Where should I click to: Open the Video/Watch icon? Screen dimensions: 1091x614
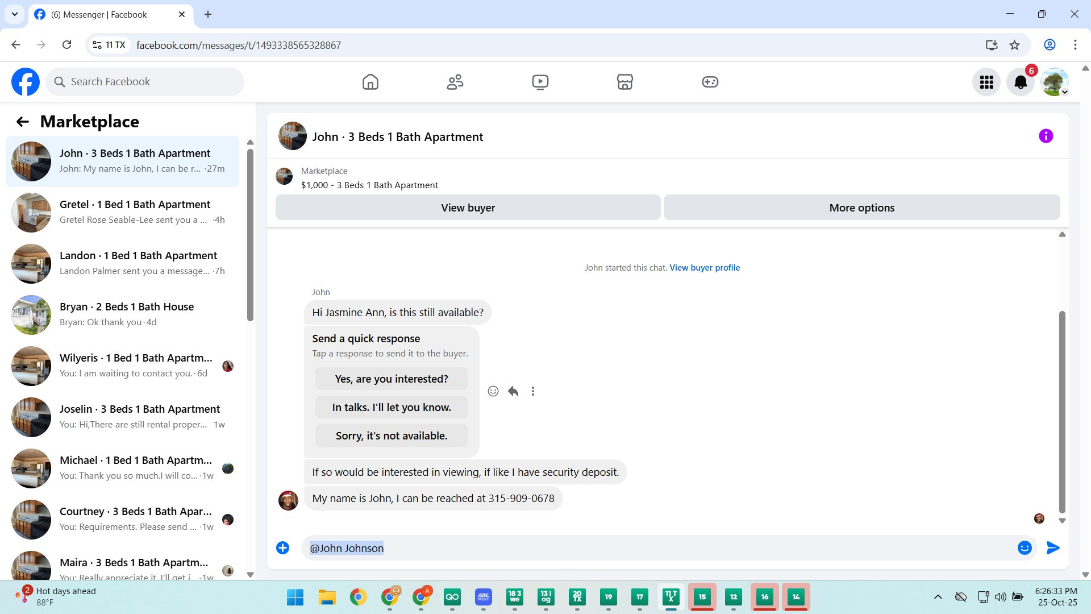540,82
